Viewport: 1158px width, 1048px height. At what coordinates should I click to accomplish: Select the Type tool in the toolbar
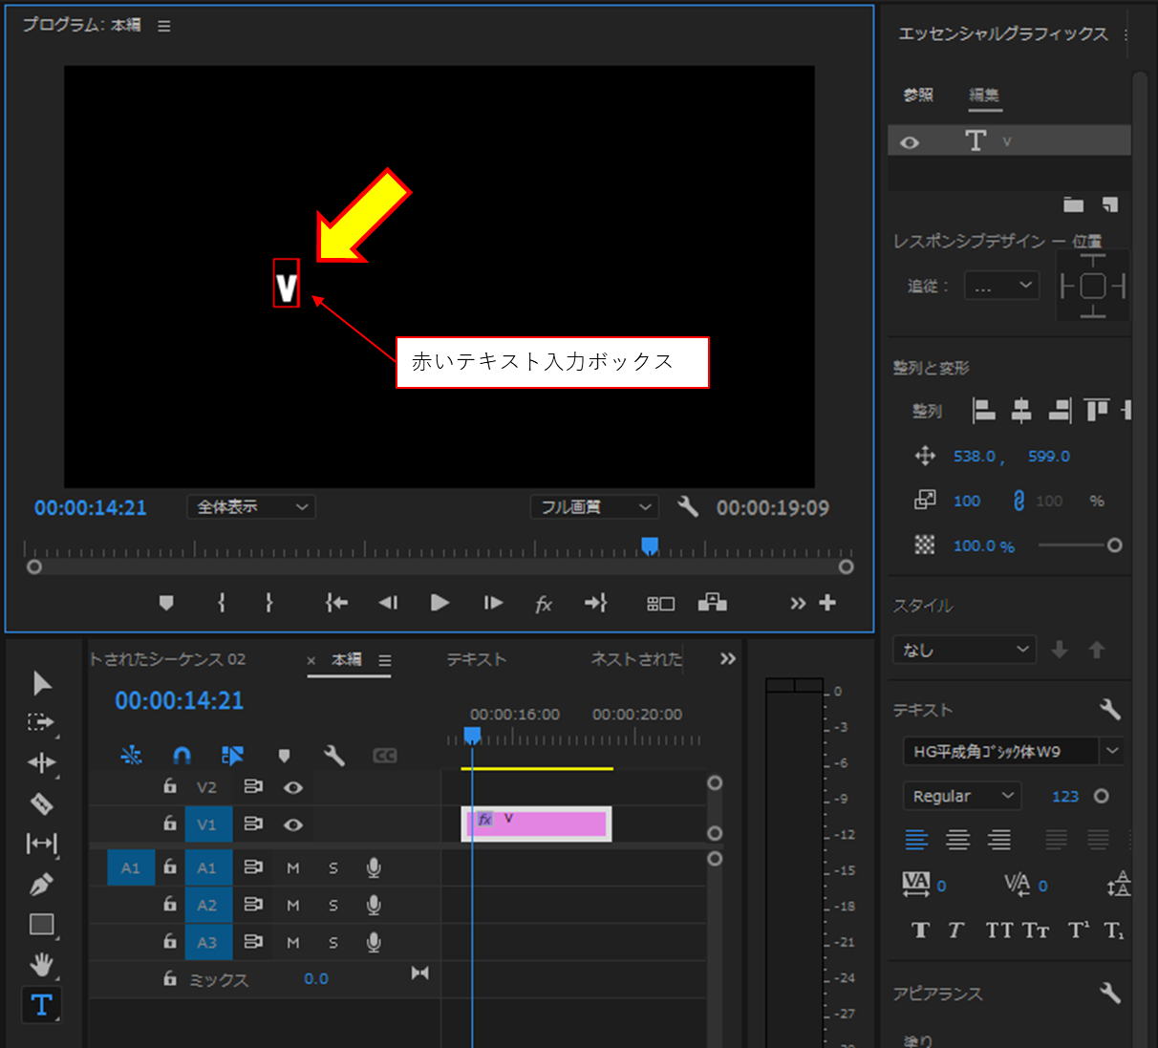[x=42, y=1004]
